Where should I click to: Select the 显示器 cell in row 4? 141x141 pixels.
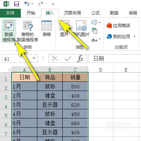tap(50, 105)
